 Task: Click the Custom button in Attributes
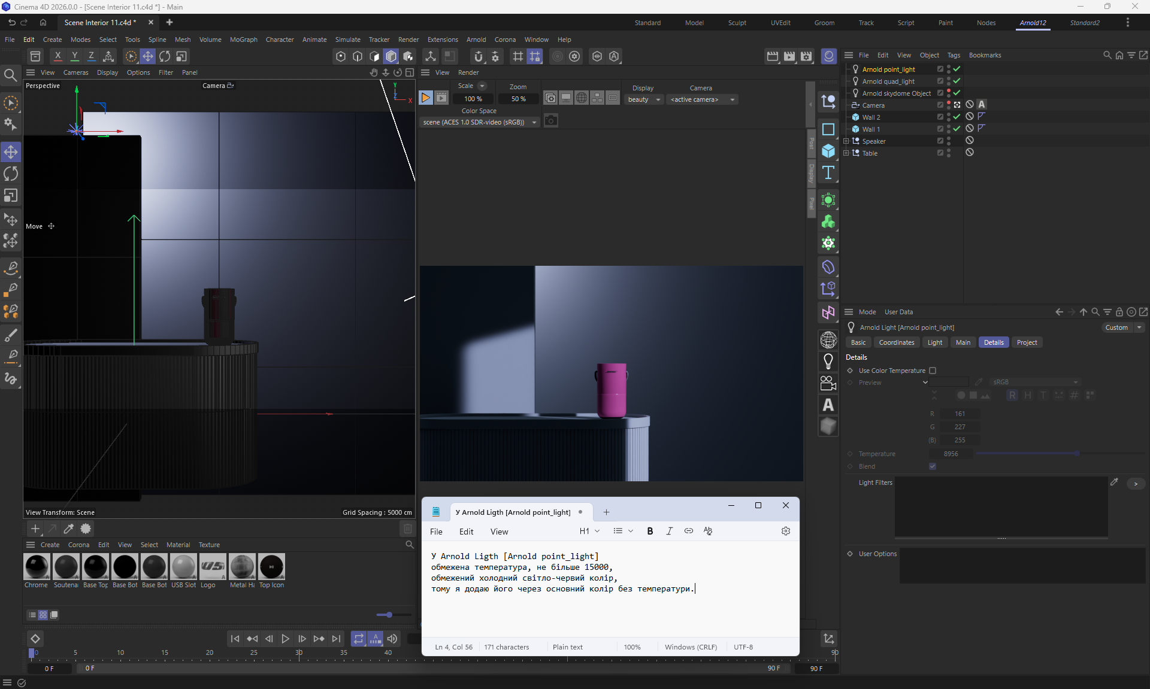tap(1116, 327)
